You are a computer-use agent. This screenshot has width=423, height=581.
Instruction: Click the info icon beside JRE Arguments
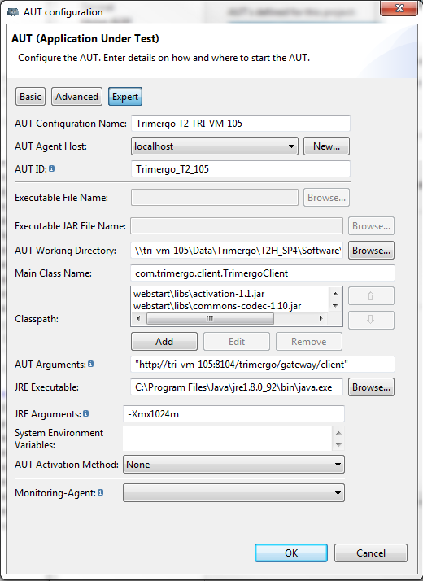86,413
